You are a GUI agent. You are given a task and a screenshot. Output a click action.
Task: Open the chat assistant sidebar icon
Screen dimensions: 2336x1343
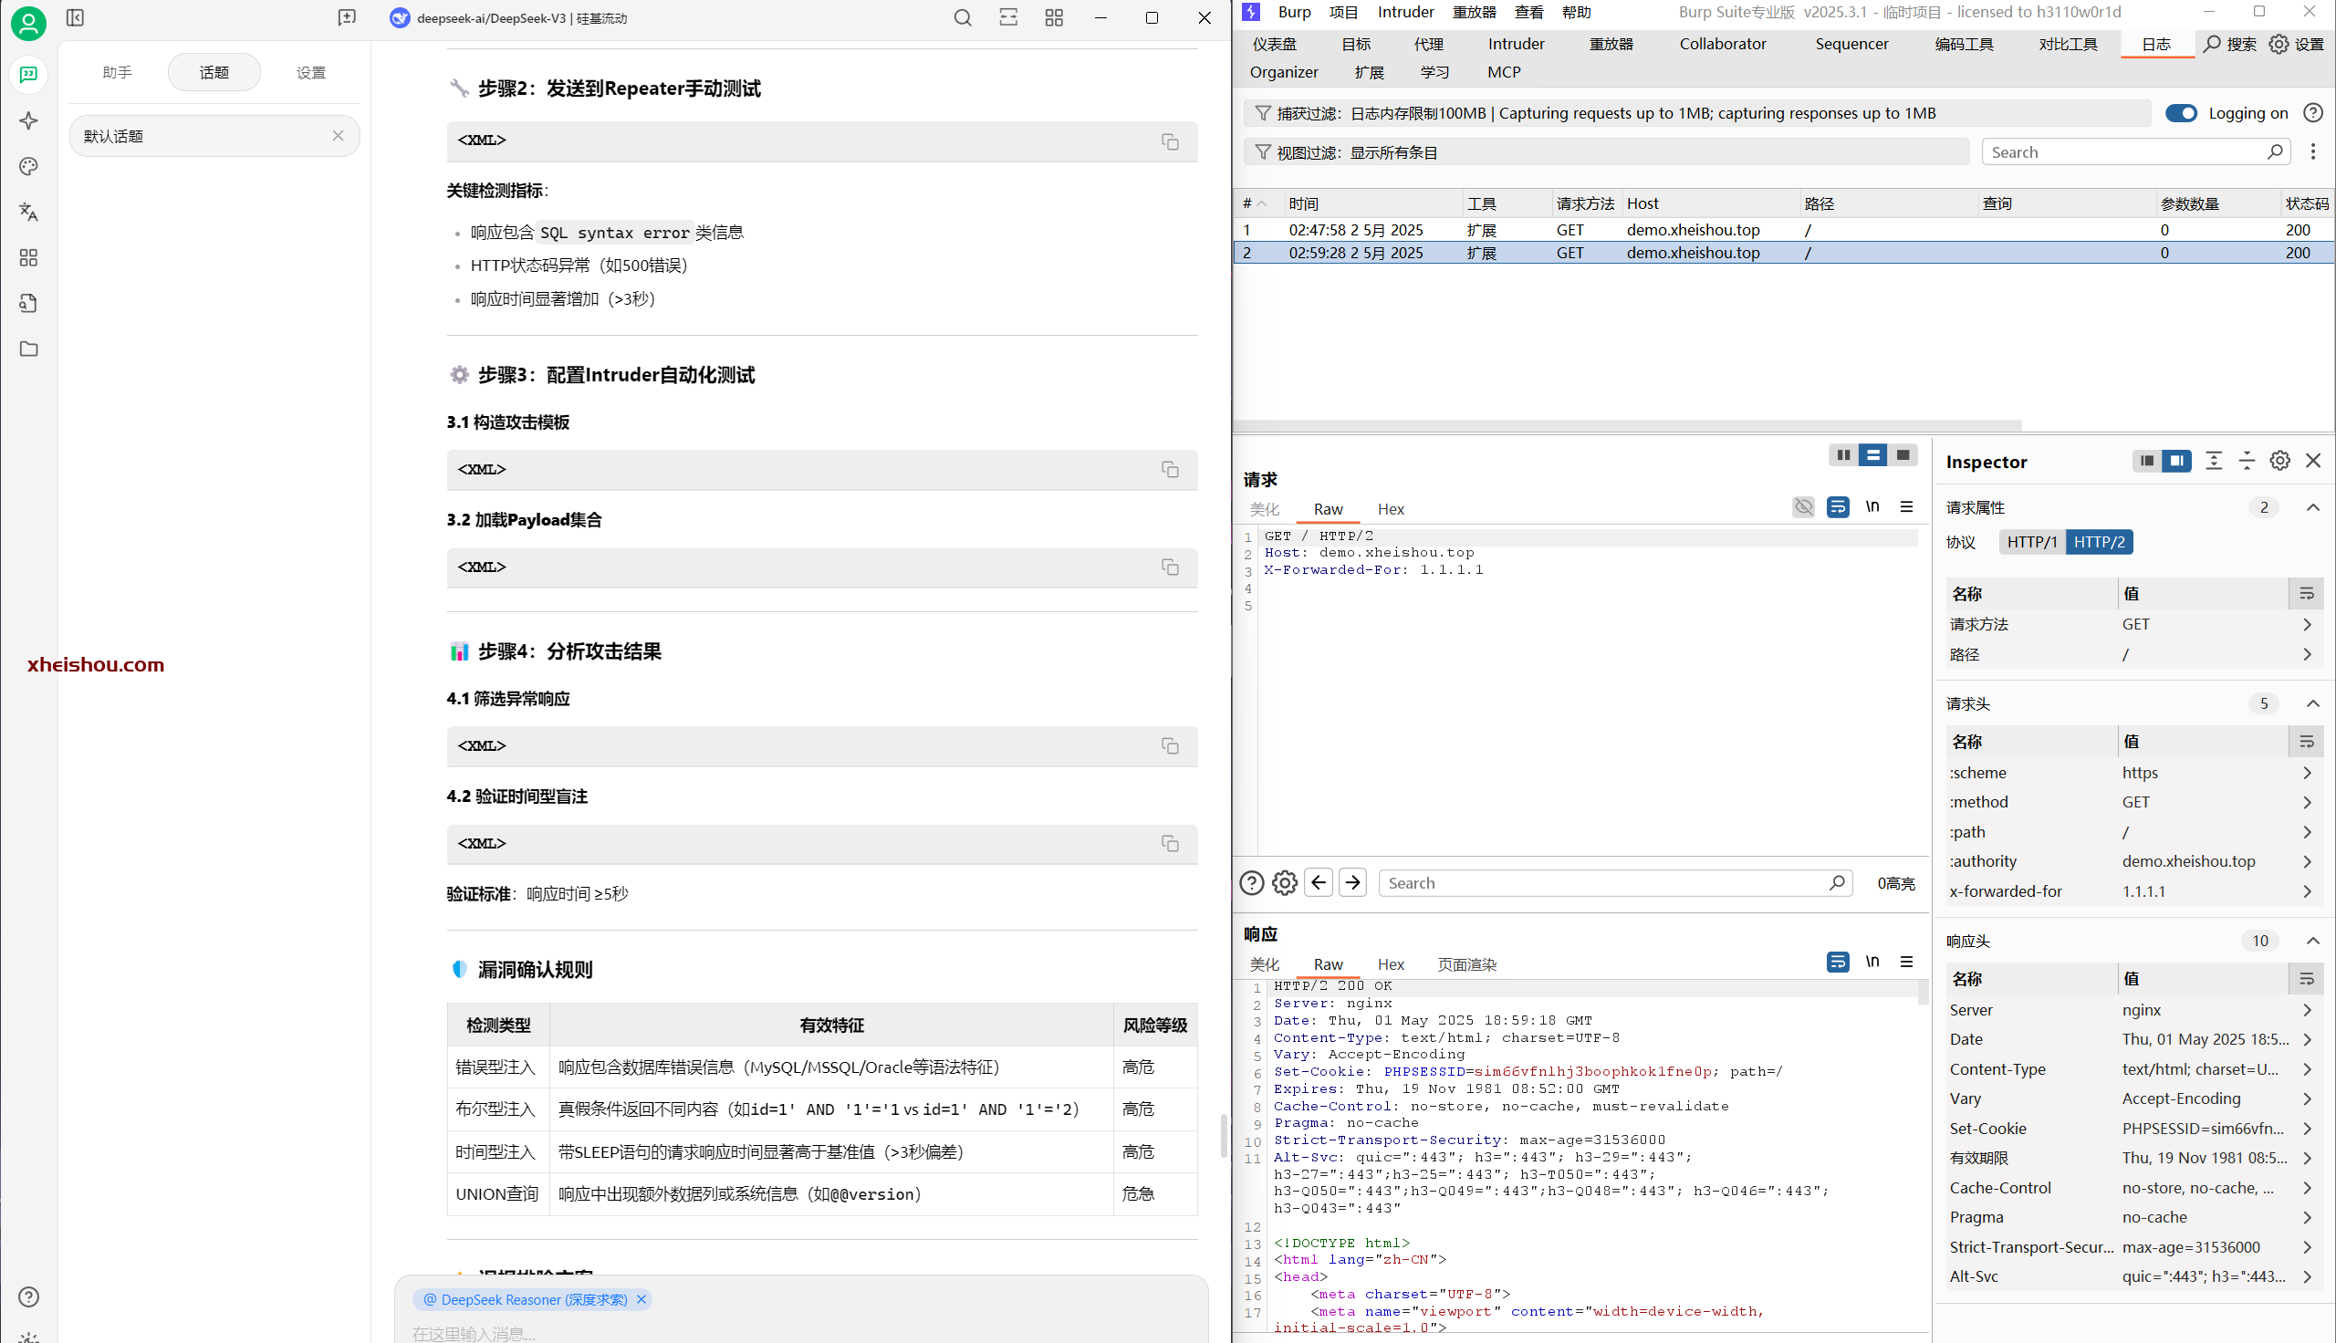coord(28,74)
